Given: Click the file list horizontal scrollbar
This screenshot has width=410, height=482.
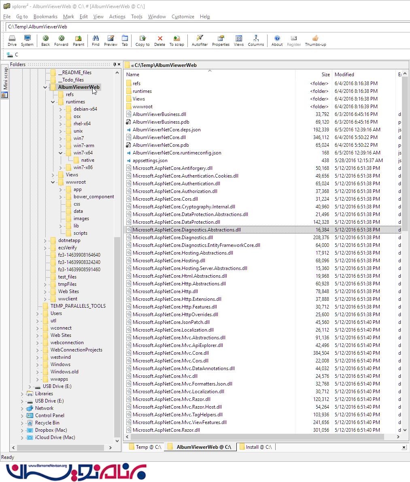Looking at the screenshot, I should pos(257,437).
